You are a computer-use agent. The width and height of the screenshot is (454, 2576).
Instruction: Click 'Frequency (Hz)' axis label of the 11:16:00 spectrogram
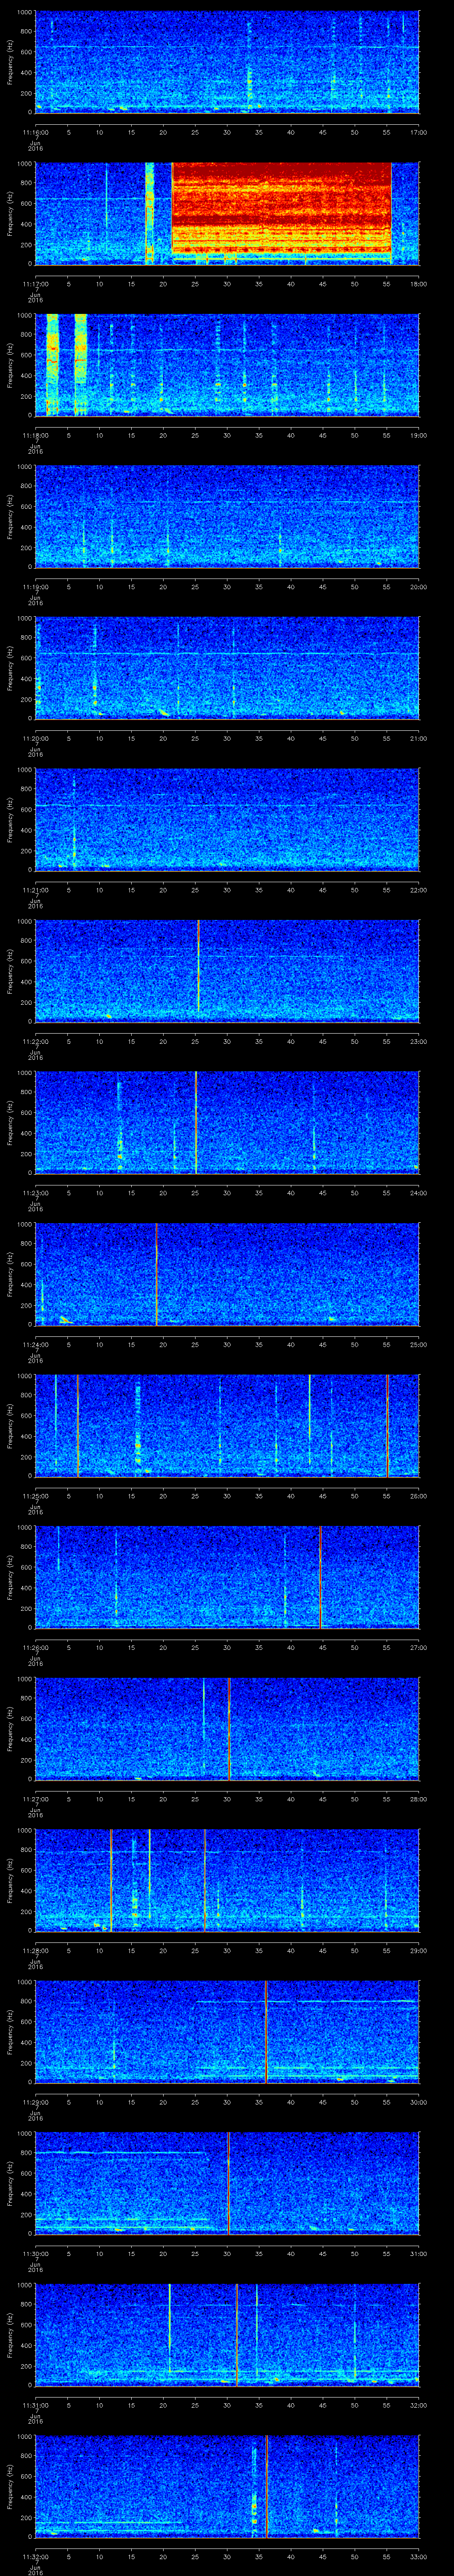point(10,62)
